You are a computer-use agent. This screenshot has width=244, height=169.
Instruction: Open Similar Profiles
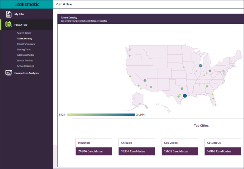tap(25, 61)
